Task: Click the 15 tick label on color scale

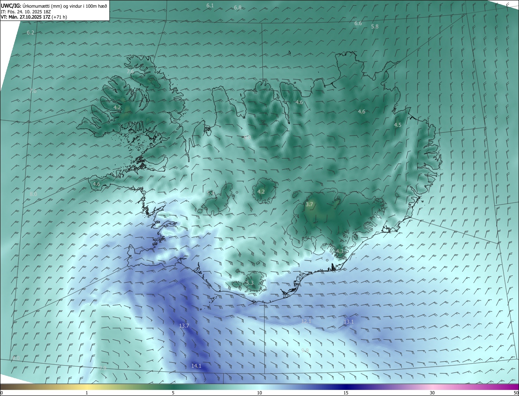Action: pyautogui.click(x=346, y=393)
